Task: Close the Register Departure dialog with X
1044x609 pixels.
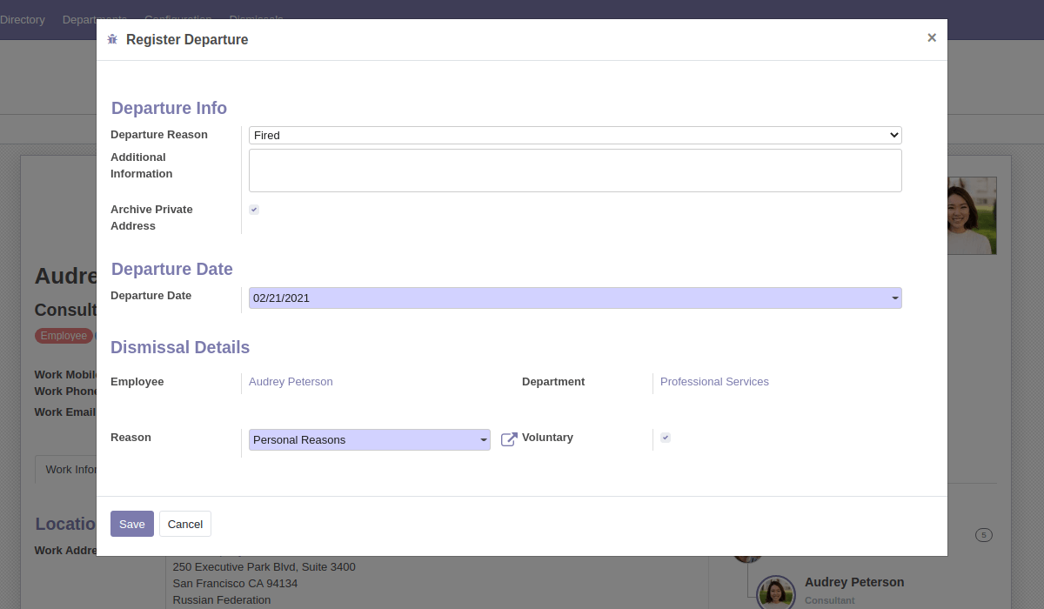Action: pyautogui.click(x=931, y=38)
